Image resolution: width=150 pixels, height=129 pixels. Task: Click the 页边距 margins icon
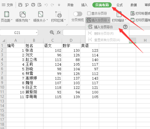pos(7,14)
